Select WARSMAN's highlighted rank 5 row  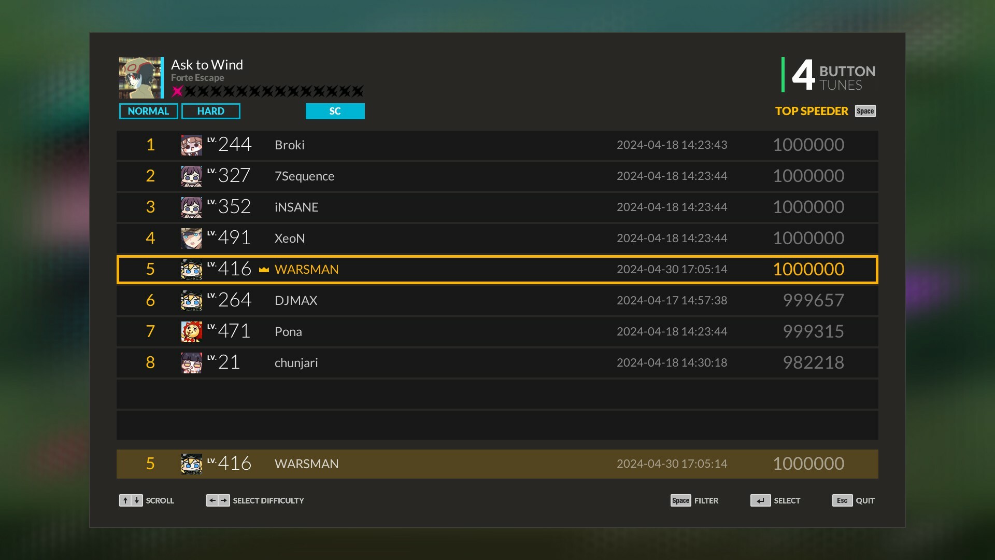[x=497, y=269]
